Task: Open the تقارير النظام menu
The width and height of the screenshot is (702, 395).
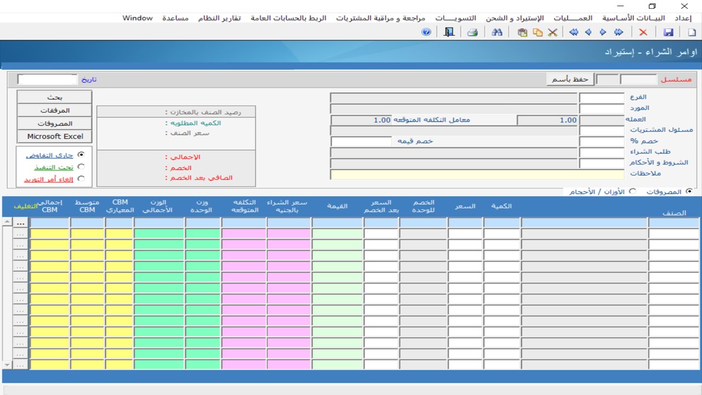Action: [x=220, y=18]
